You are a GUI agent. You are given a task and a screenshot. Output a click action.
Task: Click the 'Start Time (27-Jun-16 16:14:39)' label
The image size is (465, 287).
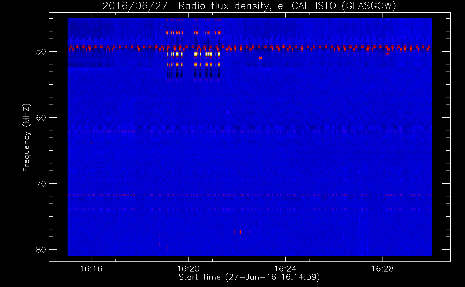point(249,277)
